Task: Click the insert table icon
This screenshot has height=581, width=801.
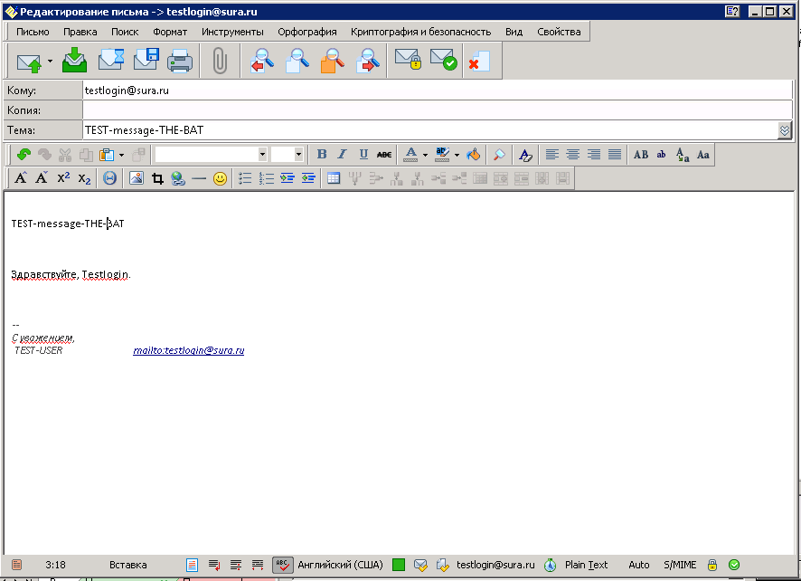Action: (x=334, y=178)
